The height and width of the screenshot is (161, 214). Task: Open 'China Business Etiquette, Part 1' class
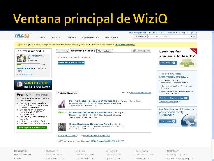coord(90,124)
